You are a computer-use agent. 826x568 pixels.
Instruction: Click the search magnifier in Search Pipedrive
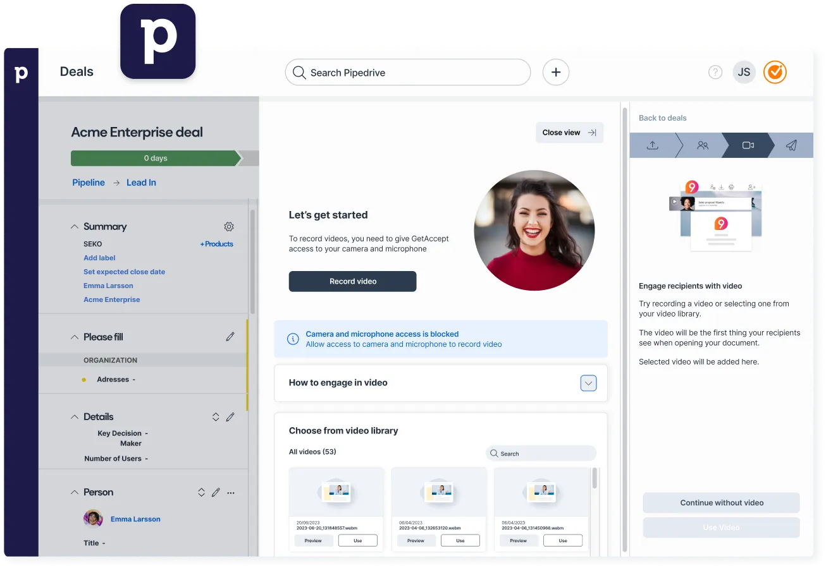pyautogui.click(x=299, y=73)
